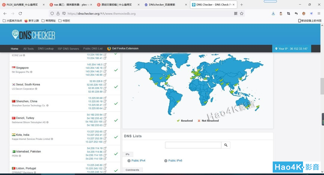This screenshot has height=175, width=324.
Task: Open the Home menu item
Action: [14, 49]
